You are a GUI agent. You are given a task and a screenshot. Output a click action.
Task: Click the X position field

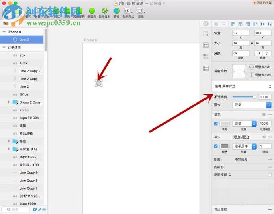pyautogui.click(x=241, y=33)
